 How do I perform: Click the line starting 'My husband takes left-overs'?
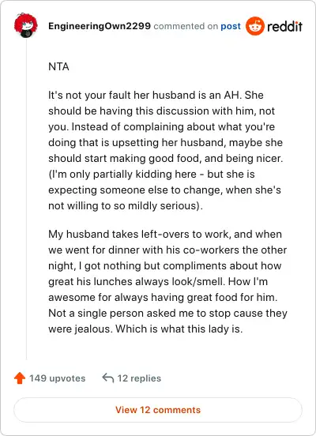click(165, 234)
